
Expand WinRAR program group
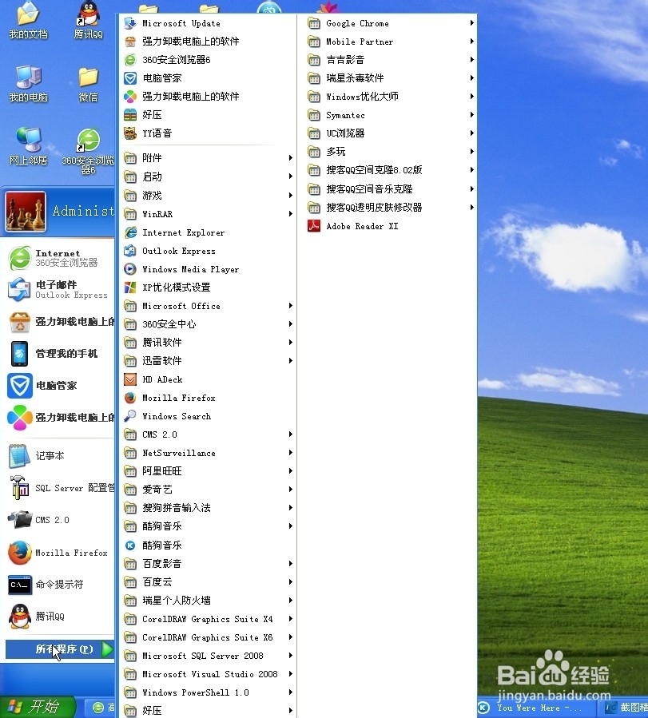point(208,214)
